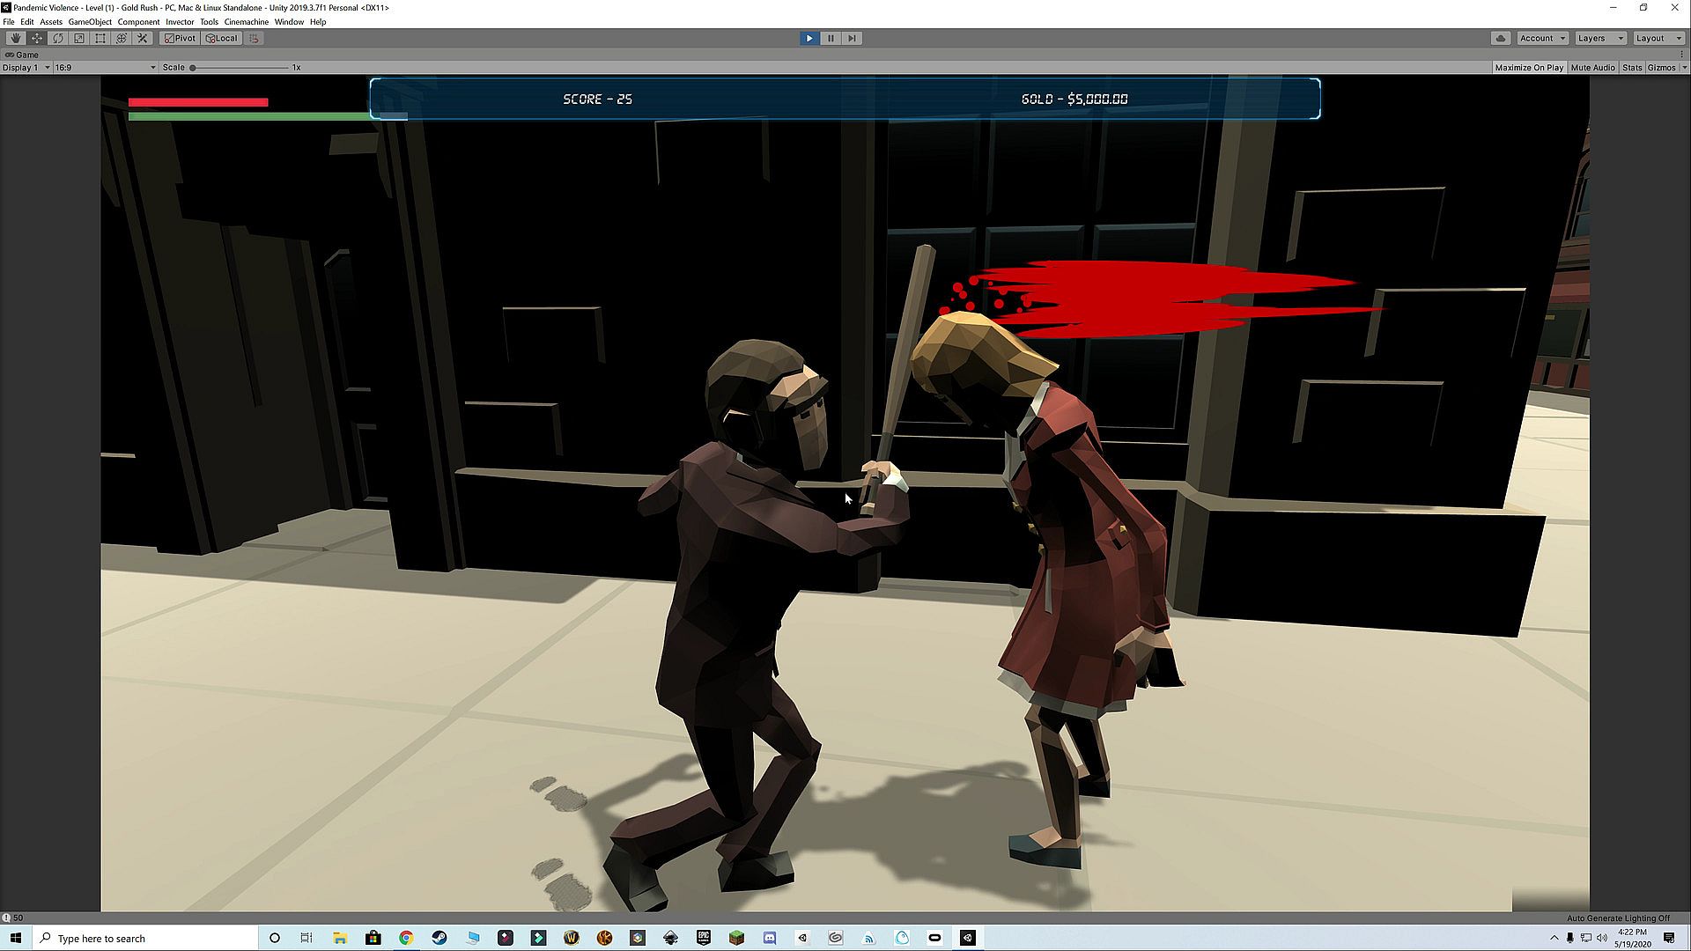Open the Layers dropdown

[x=1599, y=38]
